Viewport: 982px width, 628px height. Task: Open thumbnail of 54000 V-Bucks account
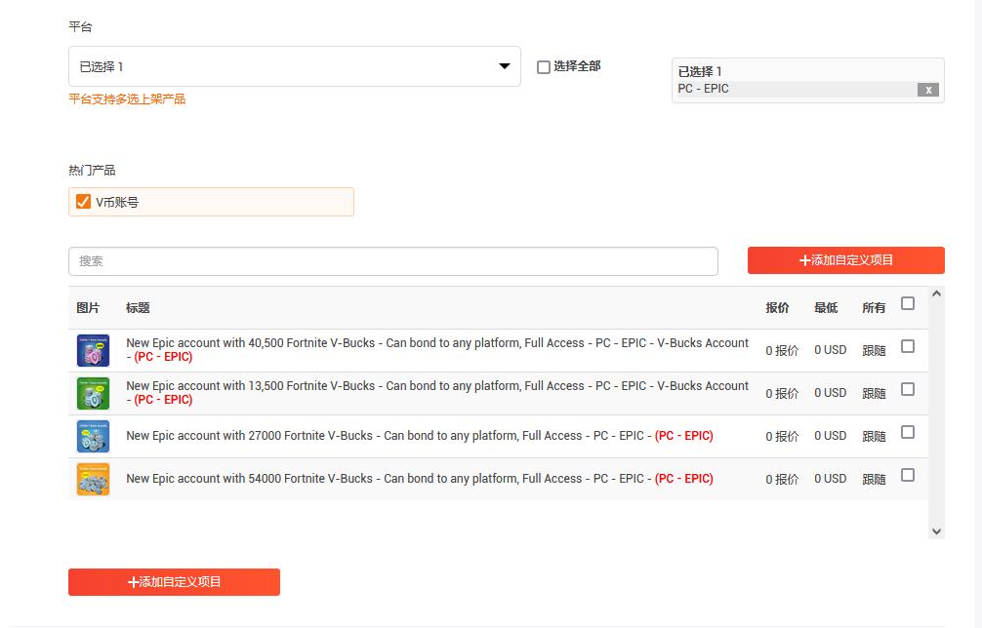click(94, 479)
